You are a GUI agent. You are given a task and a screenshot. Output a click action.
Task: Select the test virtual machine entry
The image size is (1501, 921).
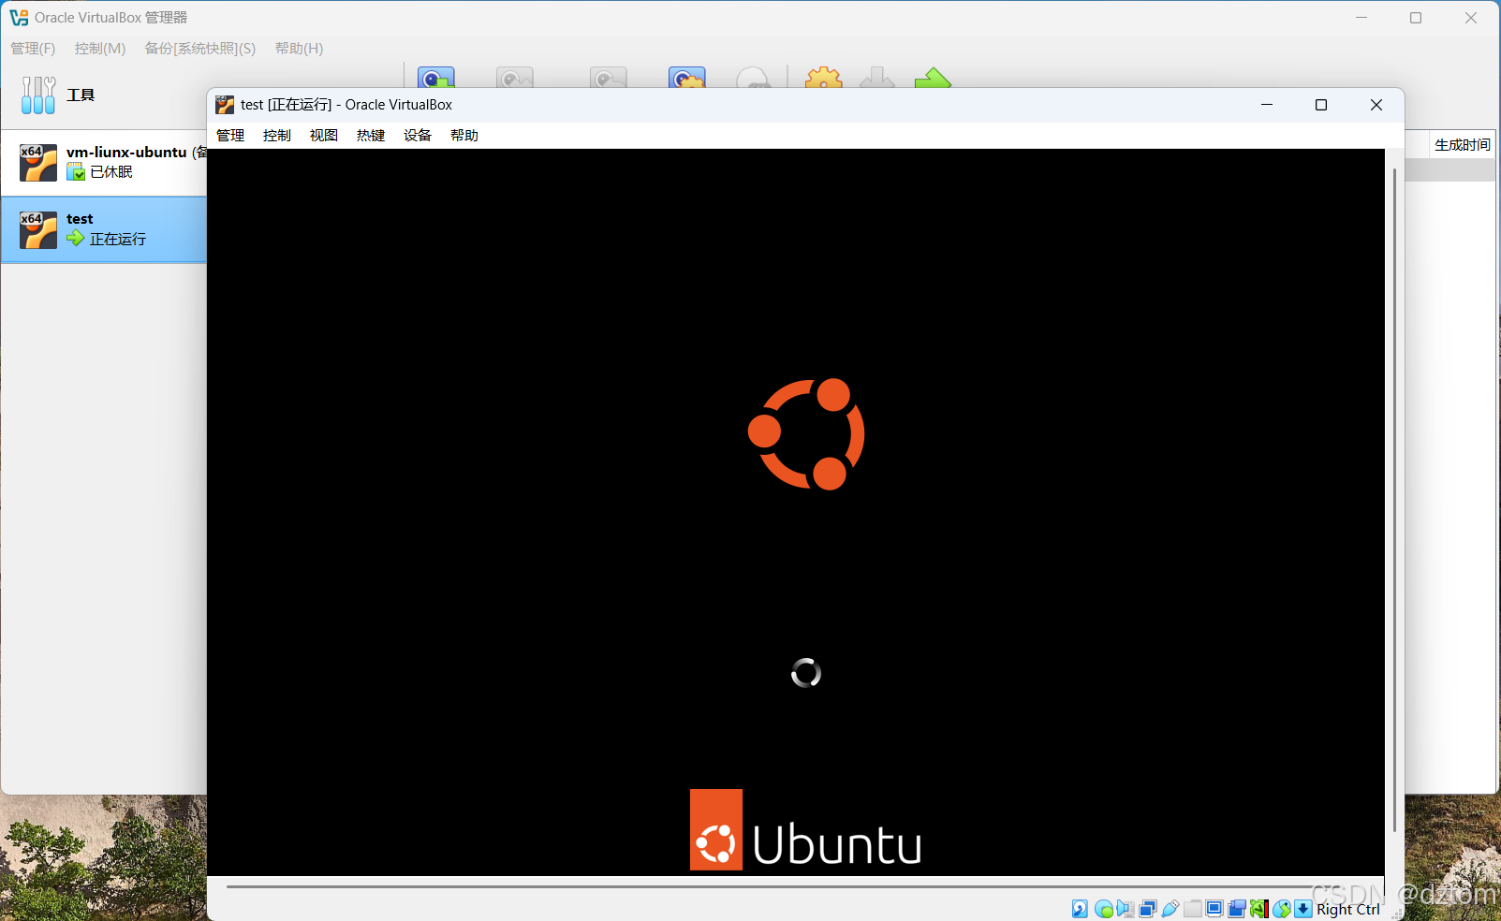tap(104, 229)
